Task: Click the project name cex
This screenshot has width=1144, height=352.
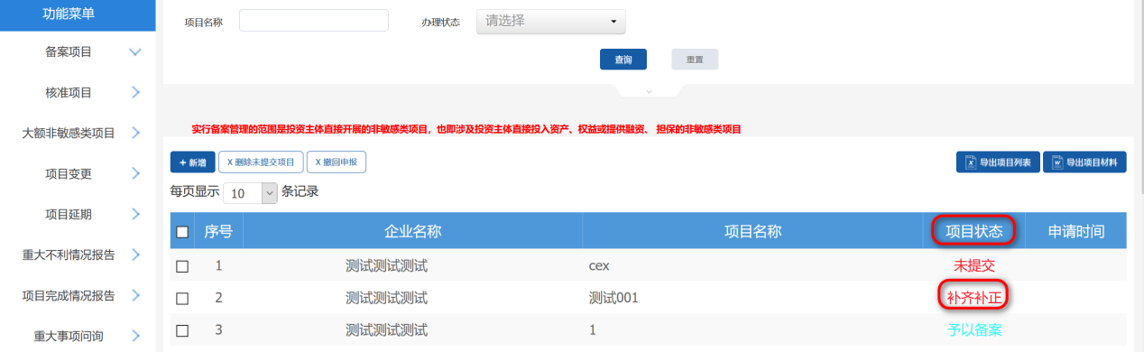Action: [600, 266]
